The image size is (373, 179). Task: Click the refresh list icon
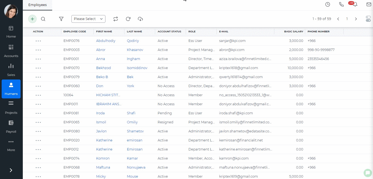128,19
